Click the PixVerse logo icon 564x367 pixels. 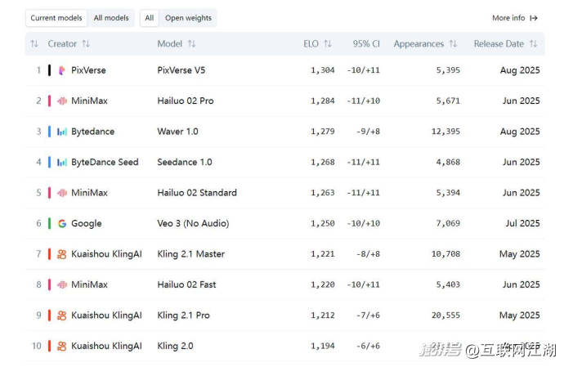click(x=62, y=70)
